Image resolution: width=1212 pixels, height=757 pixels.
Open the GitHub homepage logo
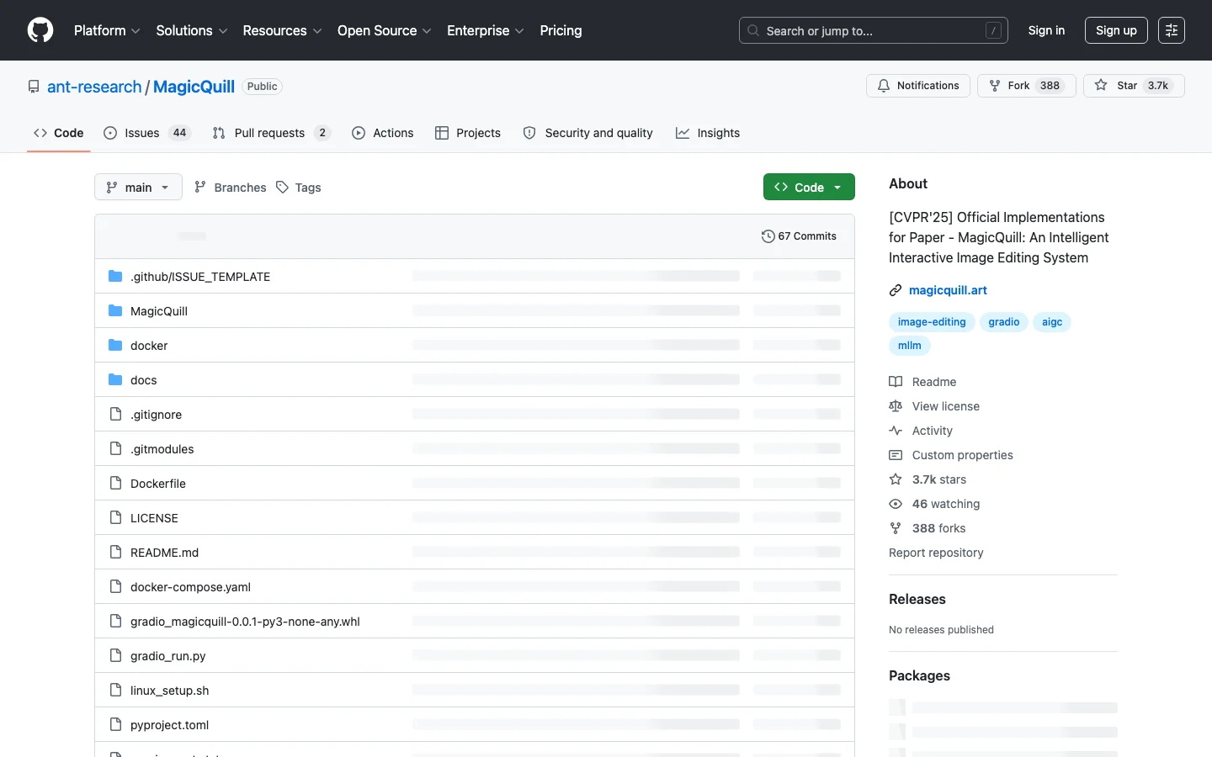[x=40, y=30]
